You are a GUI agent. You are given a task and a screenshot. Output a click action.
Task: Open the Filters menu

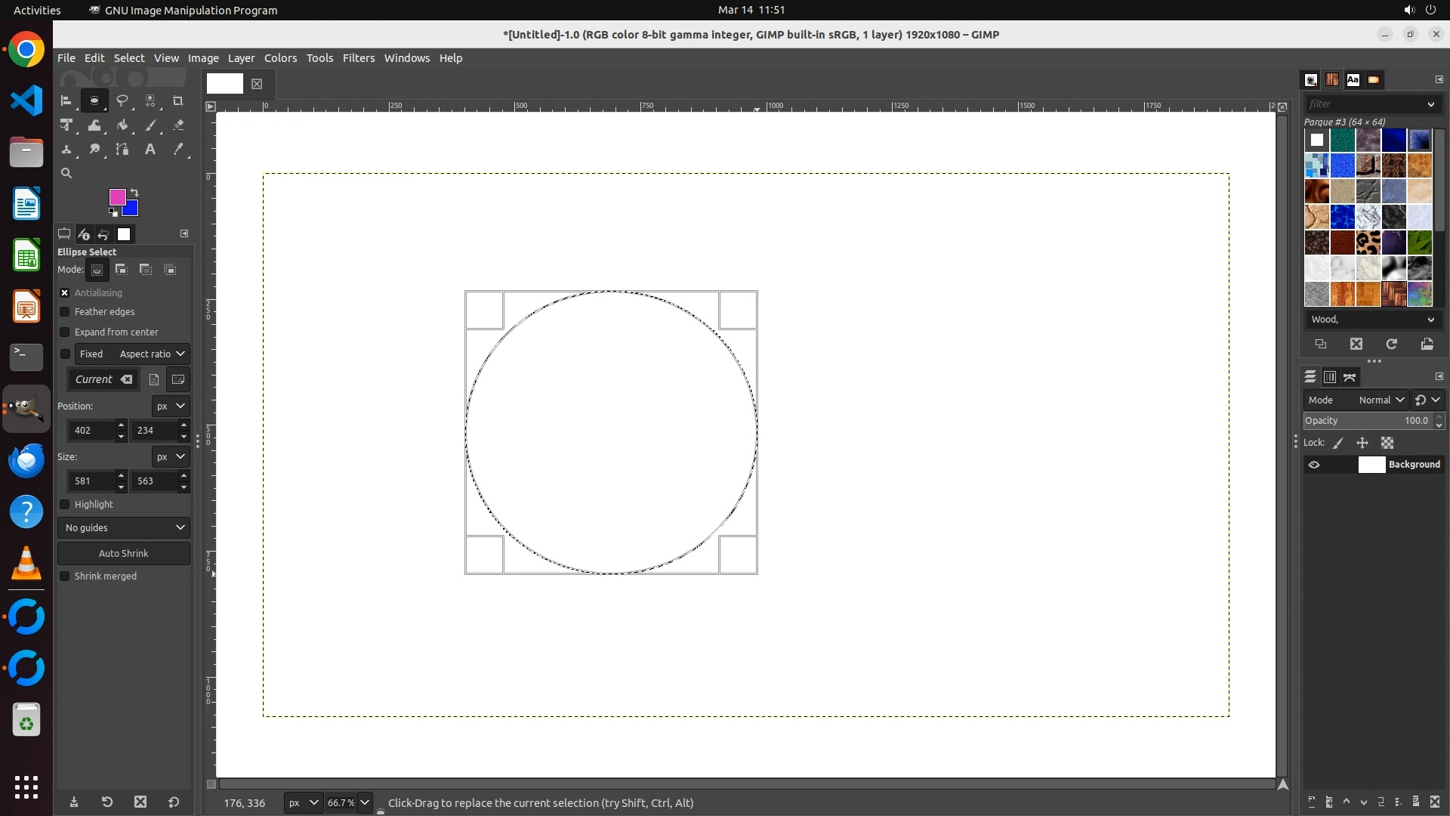tap(358, 58)
